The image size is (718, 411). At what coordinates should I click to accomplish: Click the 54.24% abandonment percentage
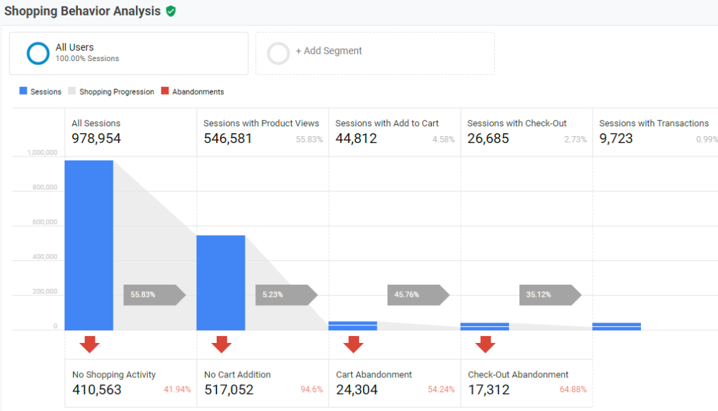(441, 389)
